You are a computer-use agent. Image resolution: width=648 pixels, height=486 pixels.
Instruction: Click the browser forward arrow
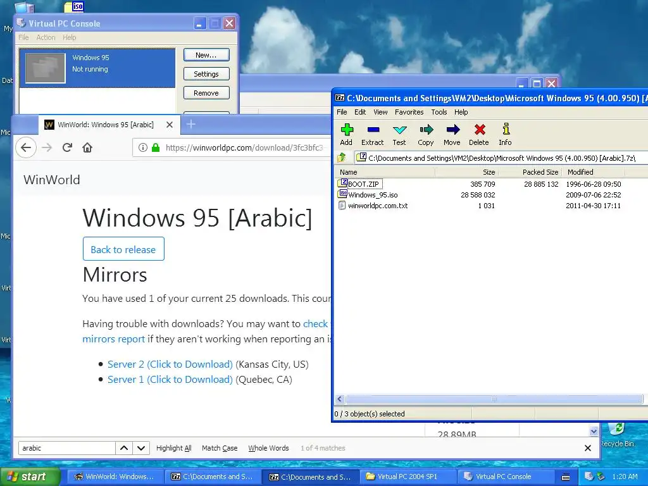click(47, 147)
